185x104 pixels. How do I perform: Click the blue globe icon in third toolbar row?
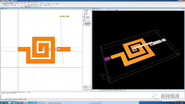26,7
